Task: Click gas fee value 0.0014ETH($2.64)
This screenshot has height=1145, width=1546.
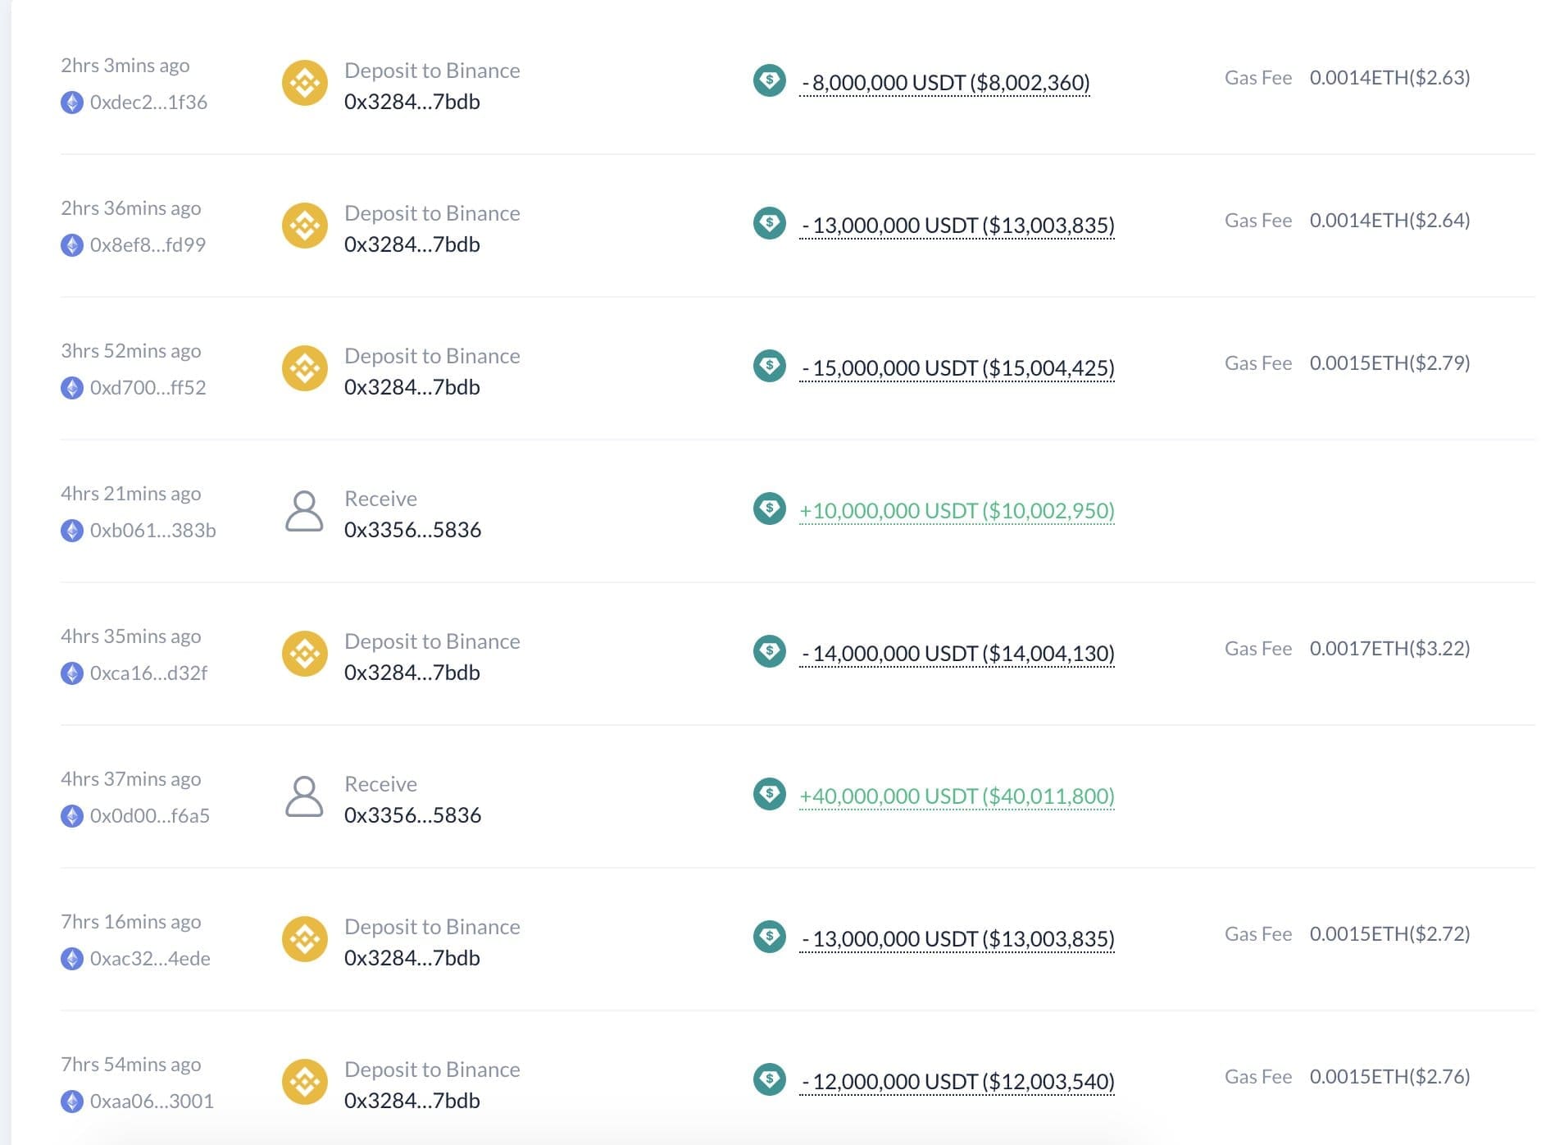Action: (x=1389, y=221)
